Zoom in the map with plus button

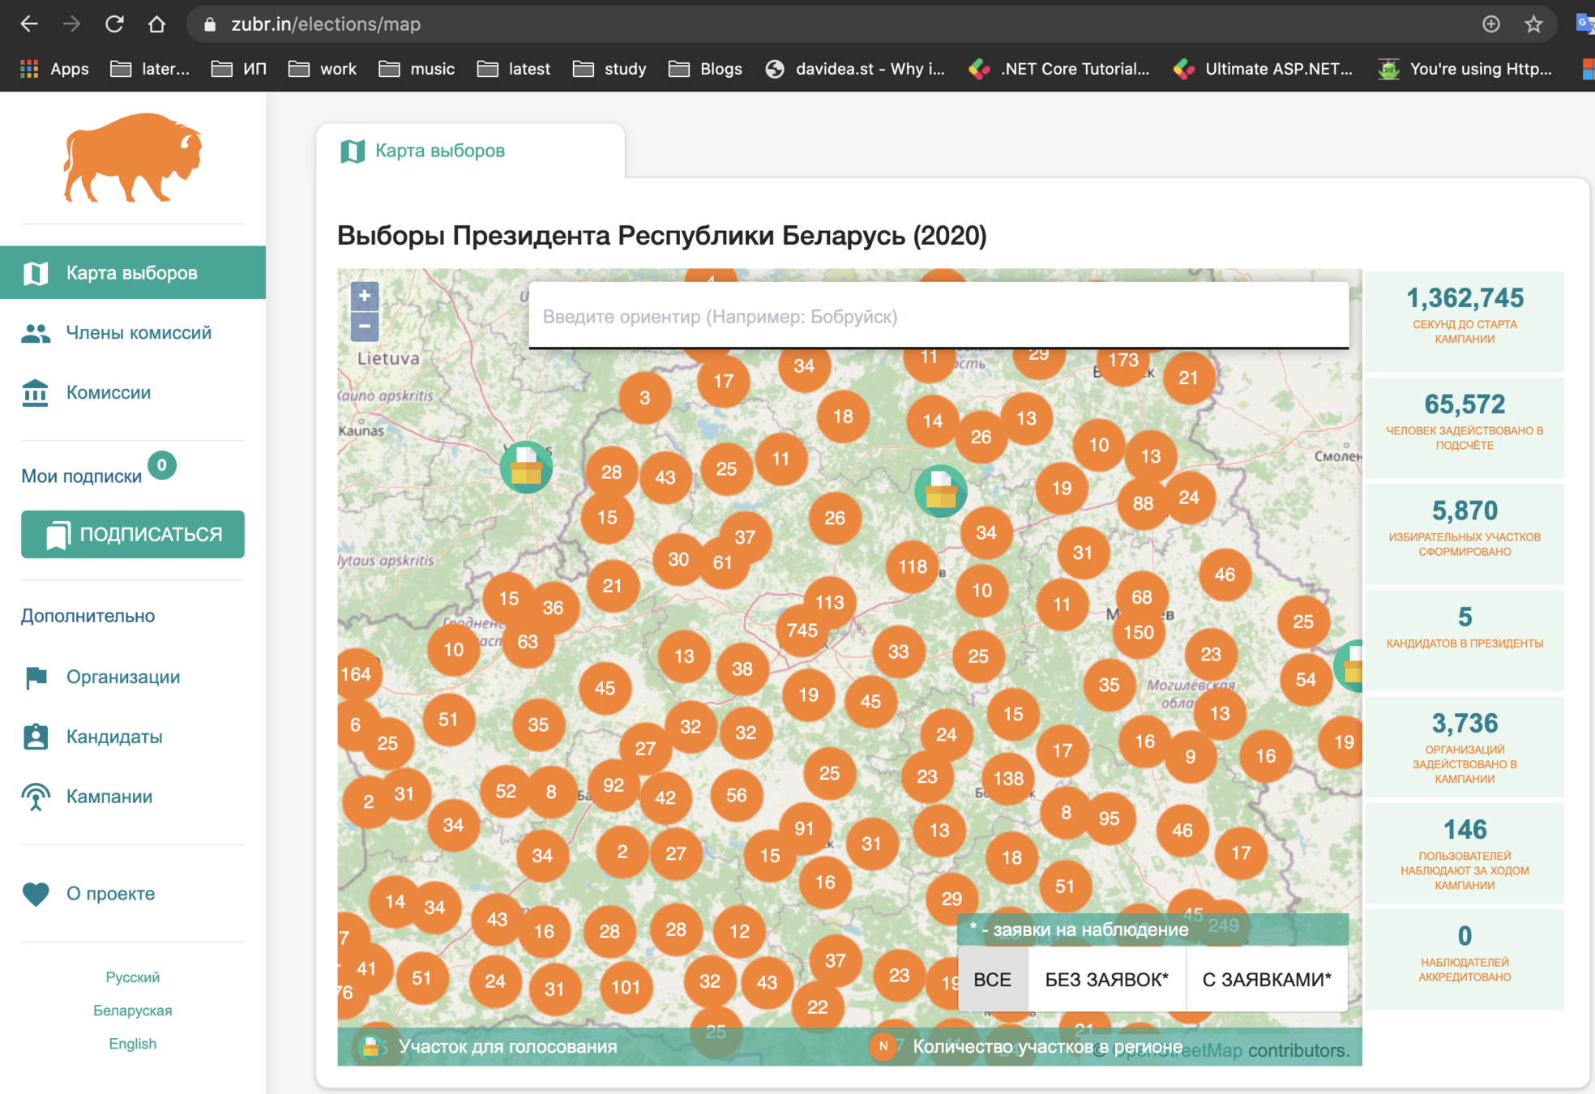(365, 296)
